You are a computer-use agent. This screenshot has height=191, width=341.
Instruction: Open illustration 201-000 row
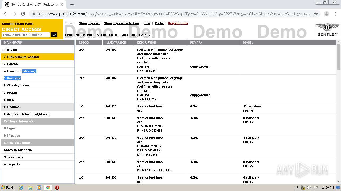tap(206, 60)
